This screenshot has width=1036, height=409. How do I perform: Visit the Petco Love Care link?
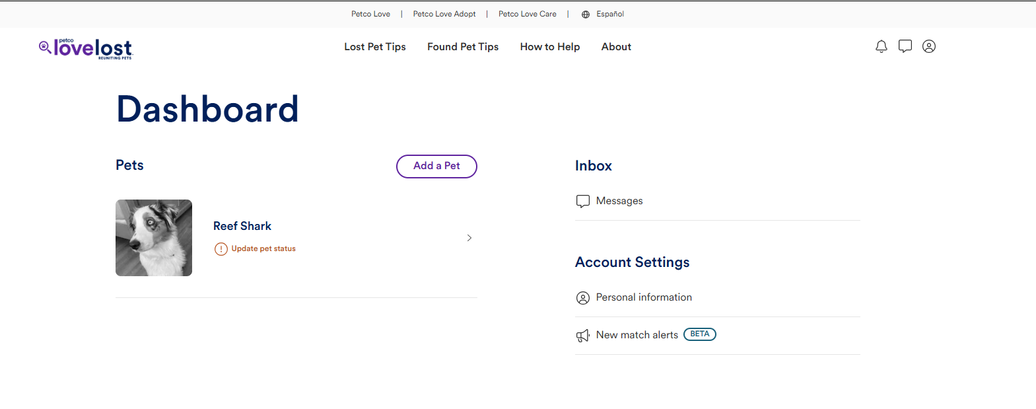[527, 14]
